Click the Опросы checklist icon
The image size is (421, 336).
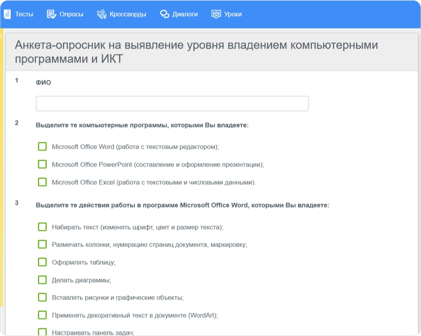tap(51, 14)
